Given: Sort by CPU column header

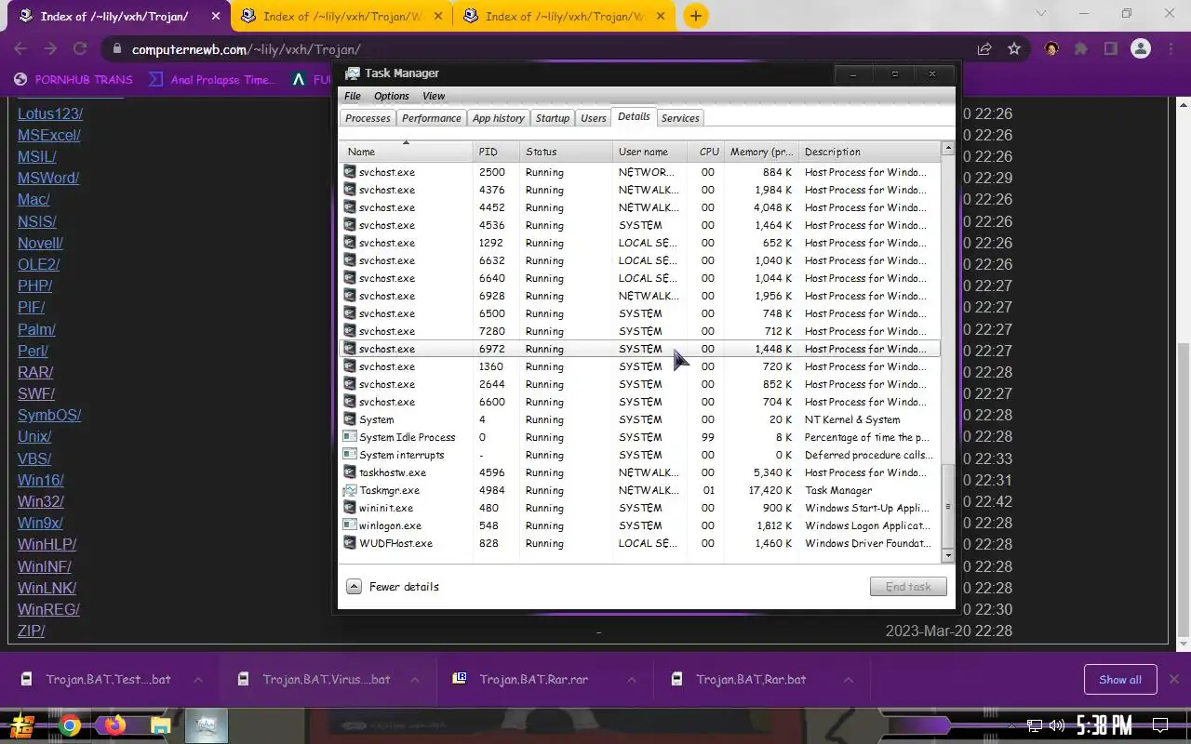Looking at the screenshot, I should (705, 152).
